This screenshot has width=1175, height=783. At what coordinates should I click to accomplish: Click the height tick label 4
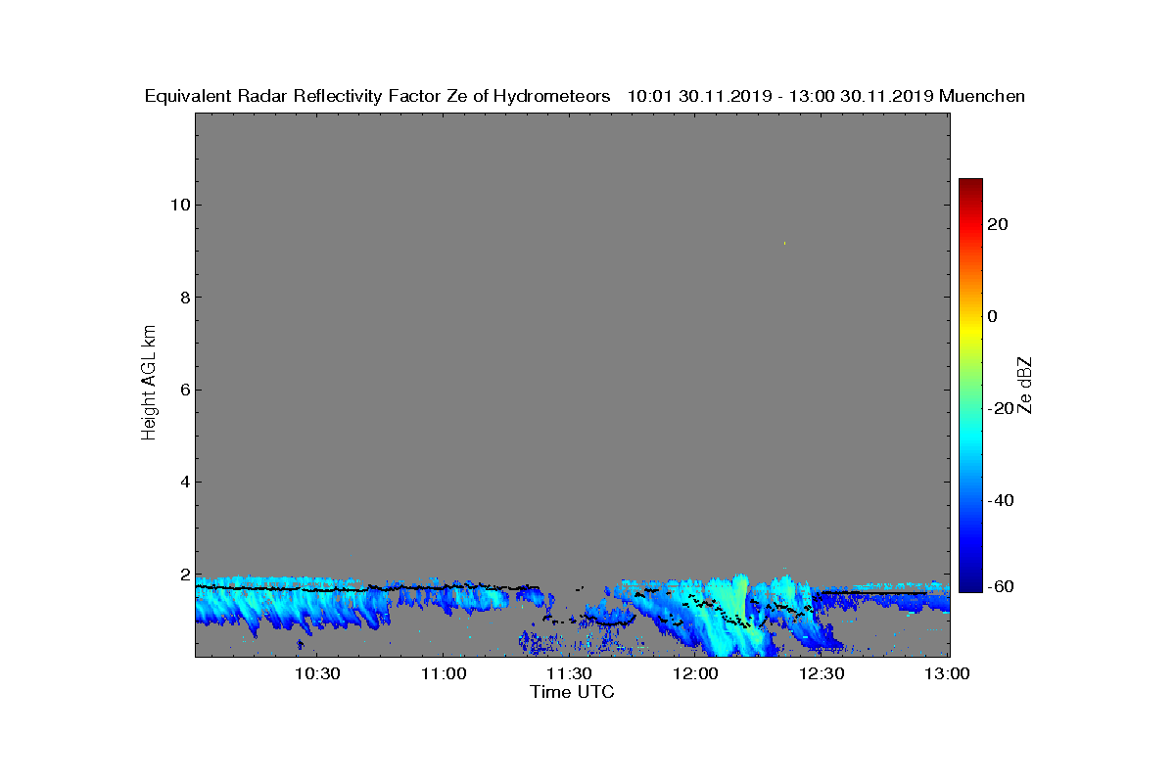(x=183, y=482)
